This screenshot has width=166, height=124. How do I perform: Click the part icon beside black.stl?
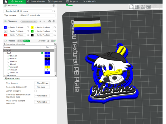point(8,59)
